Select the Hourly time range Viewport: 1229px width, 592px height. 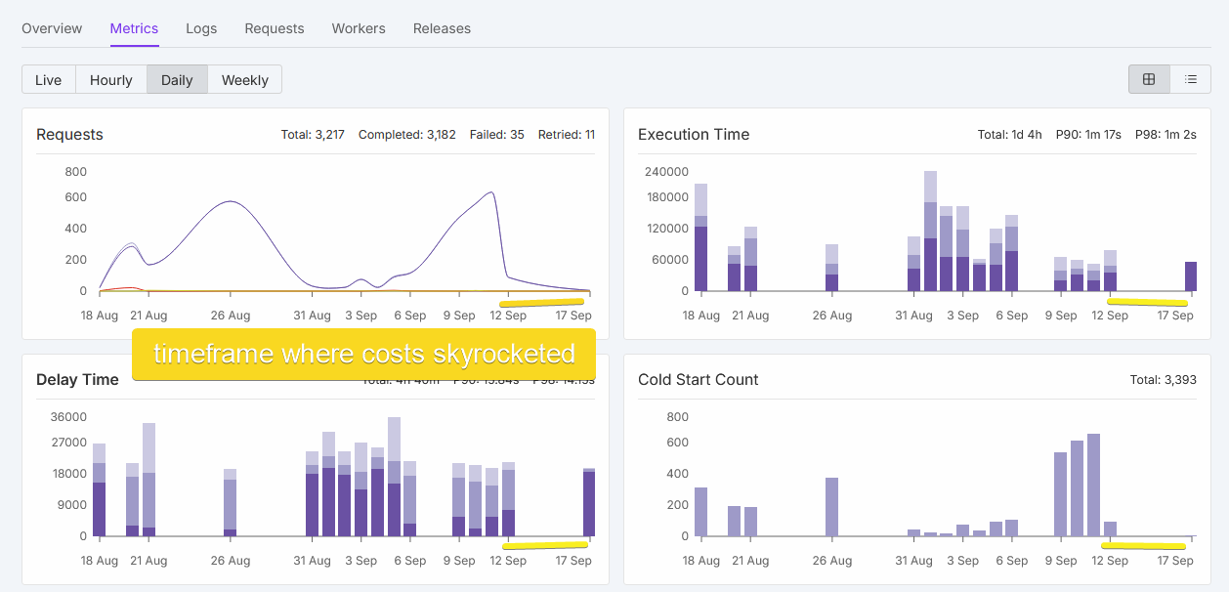(x=111, y=80)
